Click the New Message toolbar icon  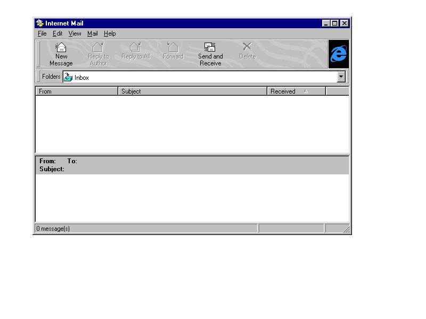point(61,48)
